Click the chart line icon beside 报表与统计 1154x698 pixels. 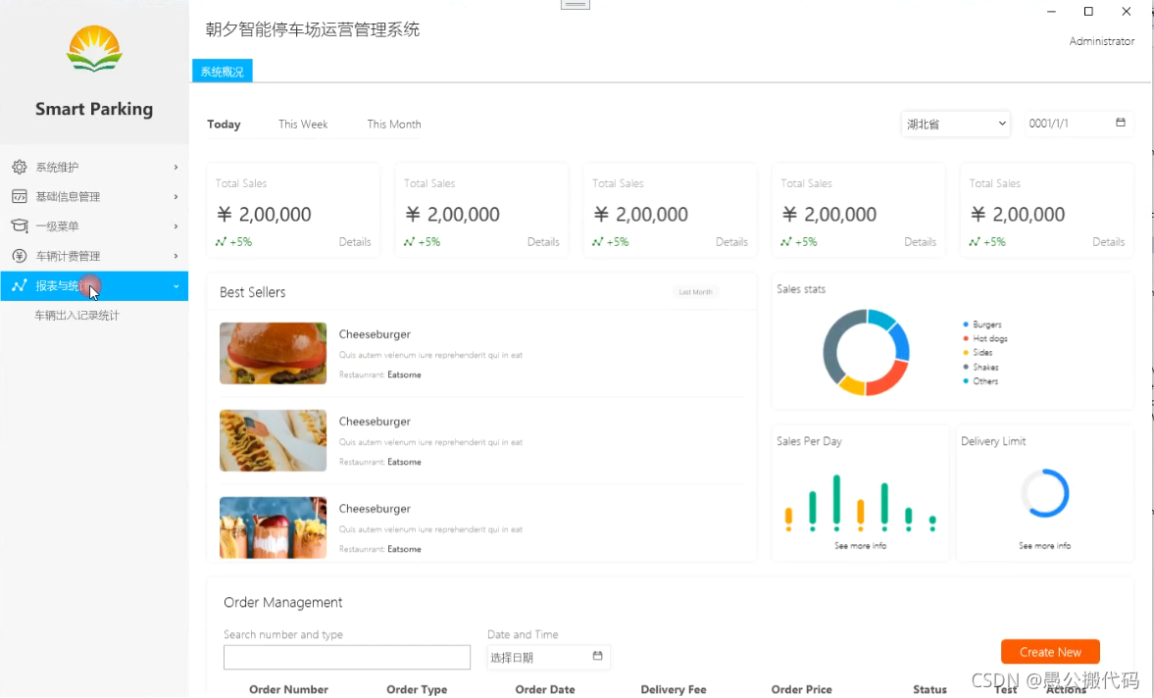pos(20,285)
